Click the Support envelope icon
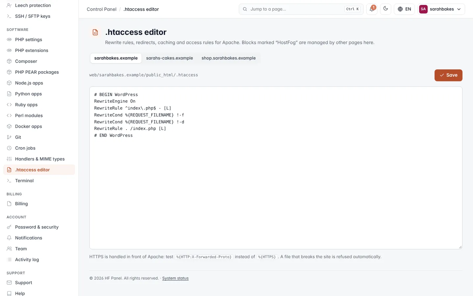The image size is (473, 296). (9, 283)
